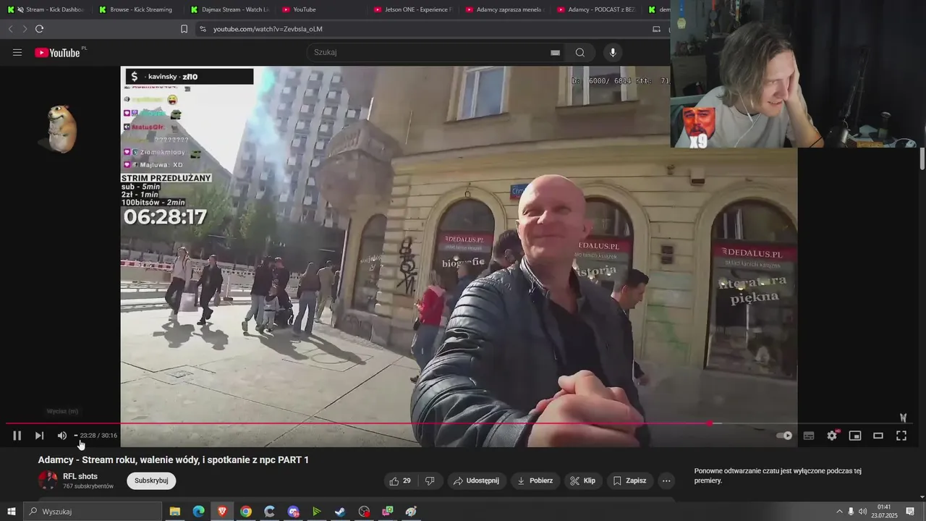The width and height of the screenshot is (926, 521).
Task: Switch to Browse - Kick Streaming tab
Action: coord(137,9)
